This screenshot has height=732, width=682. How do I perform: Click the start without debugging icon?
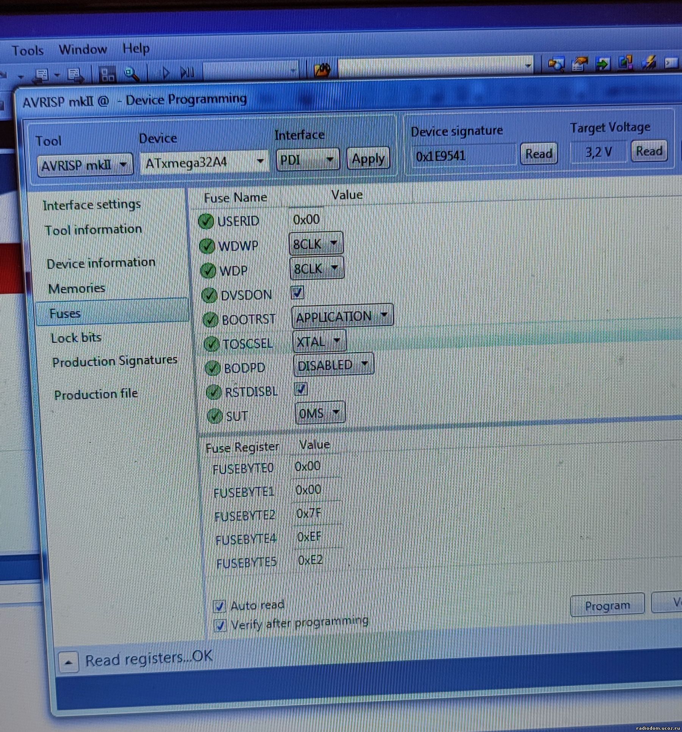point(187,72)
